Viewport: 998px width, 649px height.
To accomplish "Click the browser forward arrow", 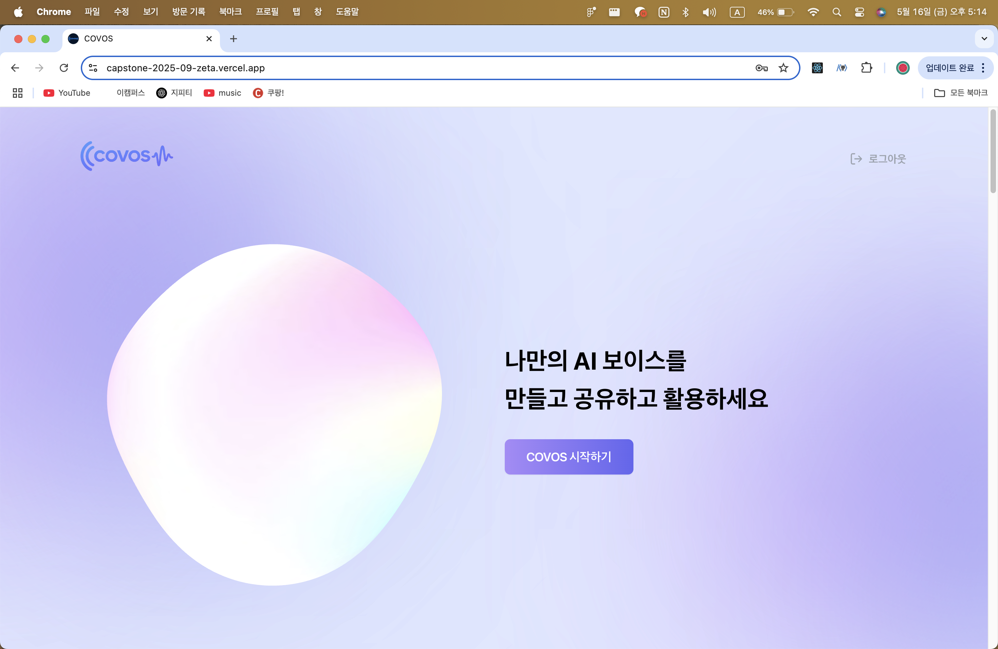I will 39,68.
